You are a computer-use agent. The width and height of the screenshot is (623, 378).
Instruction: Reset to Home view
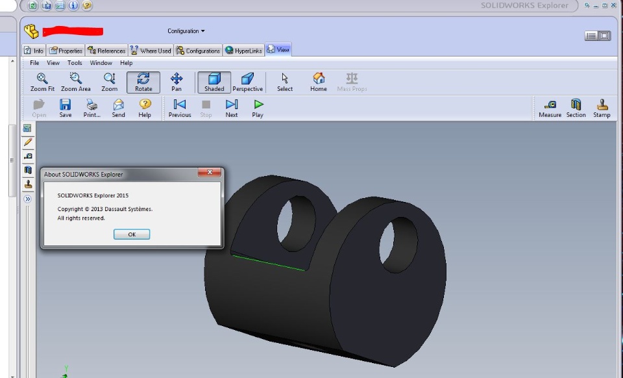coord(319,82)
